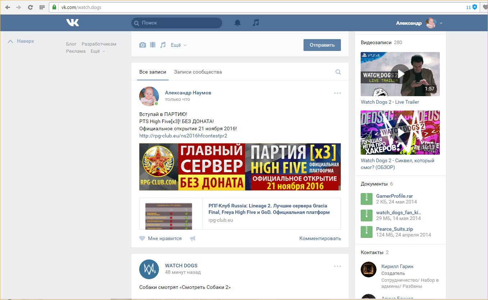Open the browser apps grid icon
The height and width of the screenshot is (300, 488).
[42, 7]
